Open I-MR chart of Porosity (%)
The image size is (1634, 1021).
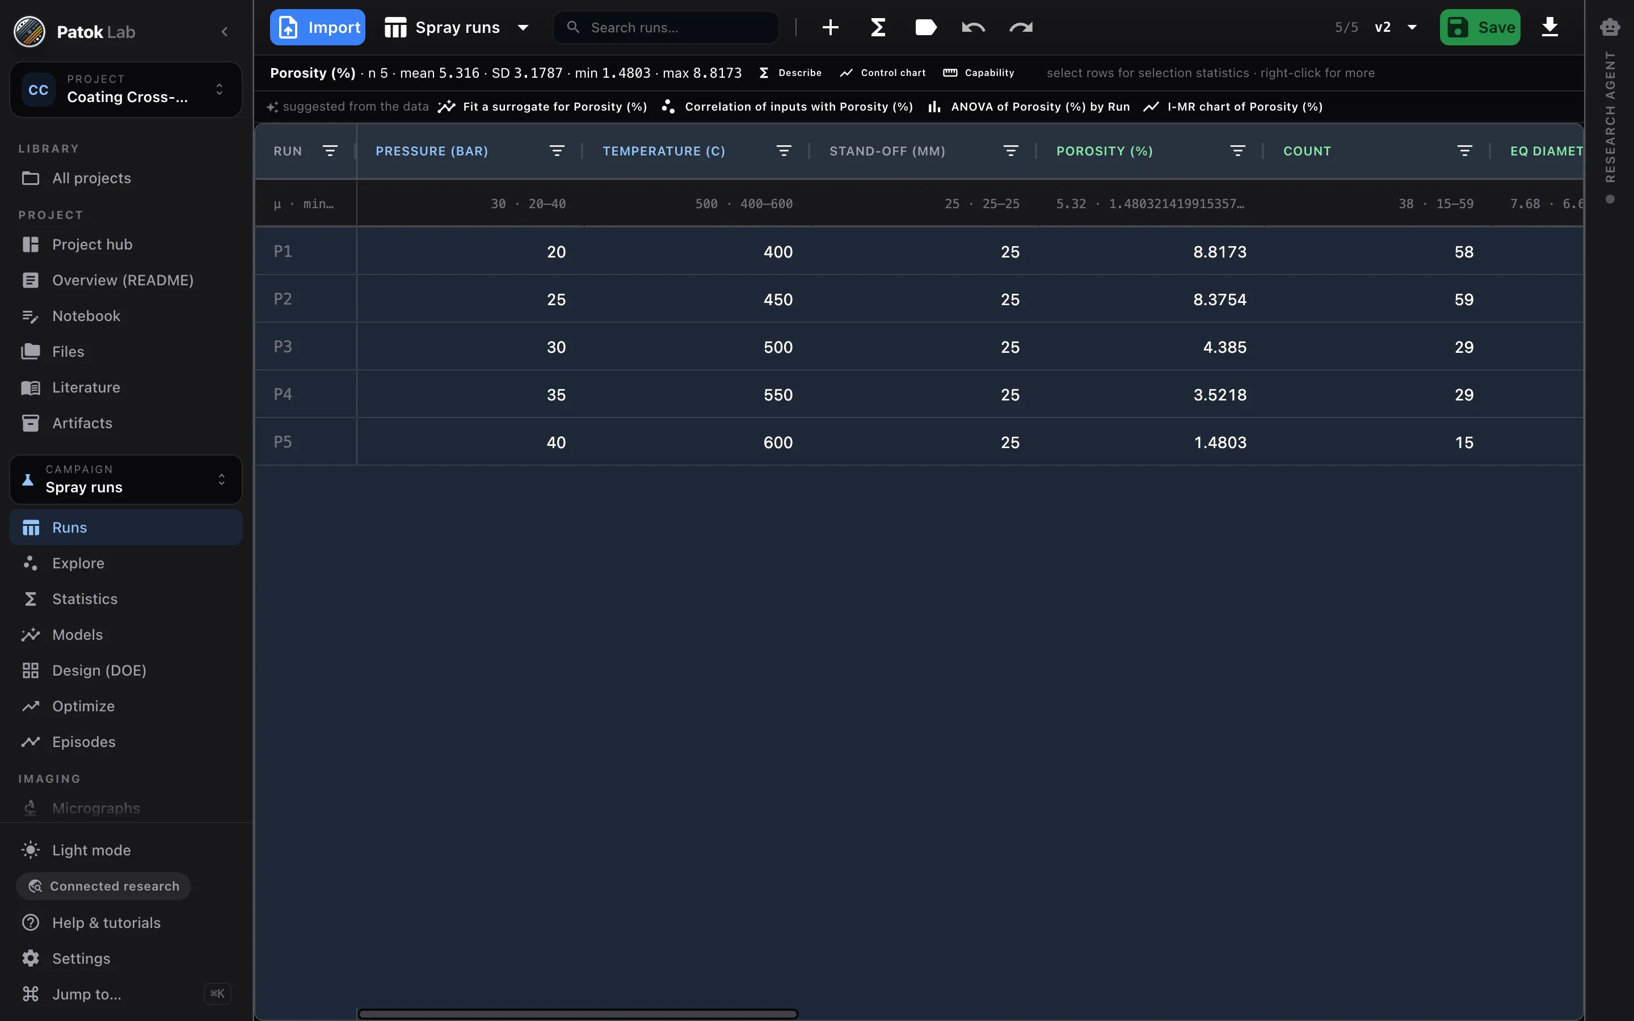coord(1233,107)
